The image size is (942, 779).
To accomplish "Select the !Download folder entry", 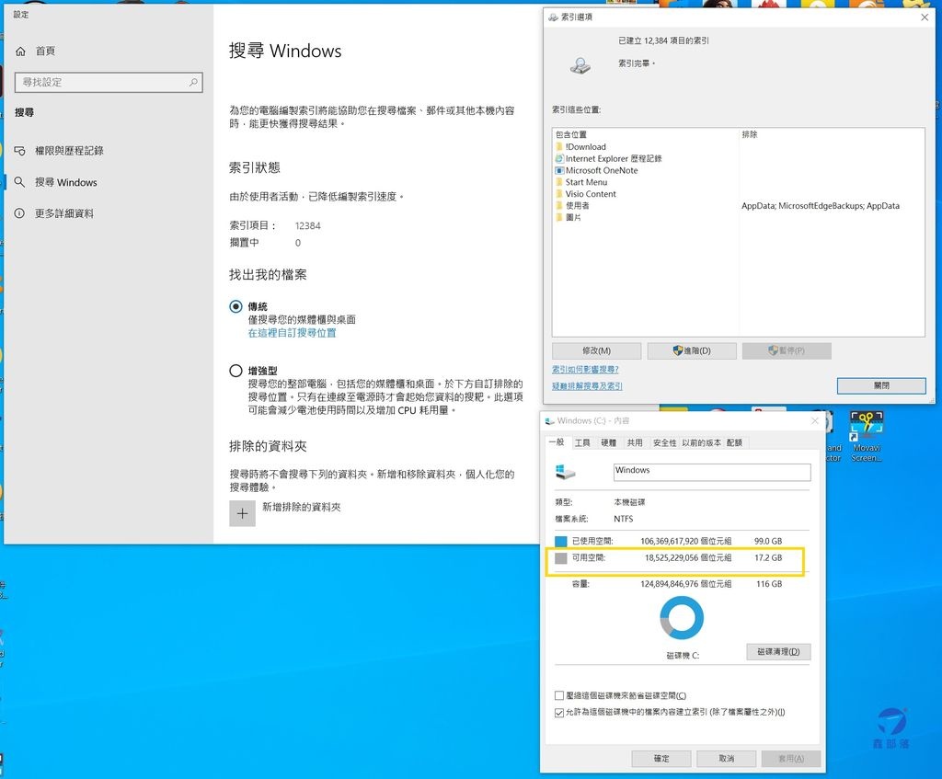I will pos(585,146).
